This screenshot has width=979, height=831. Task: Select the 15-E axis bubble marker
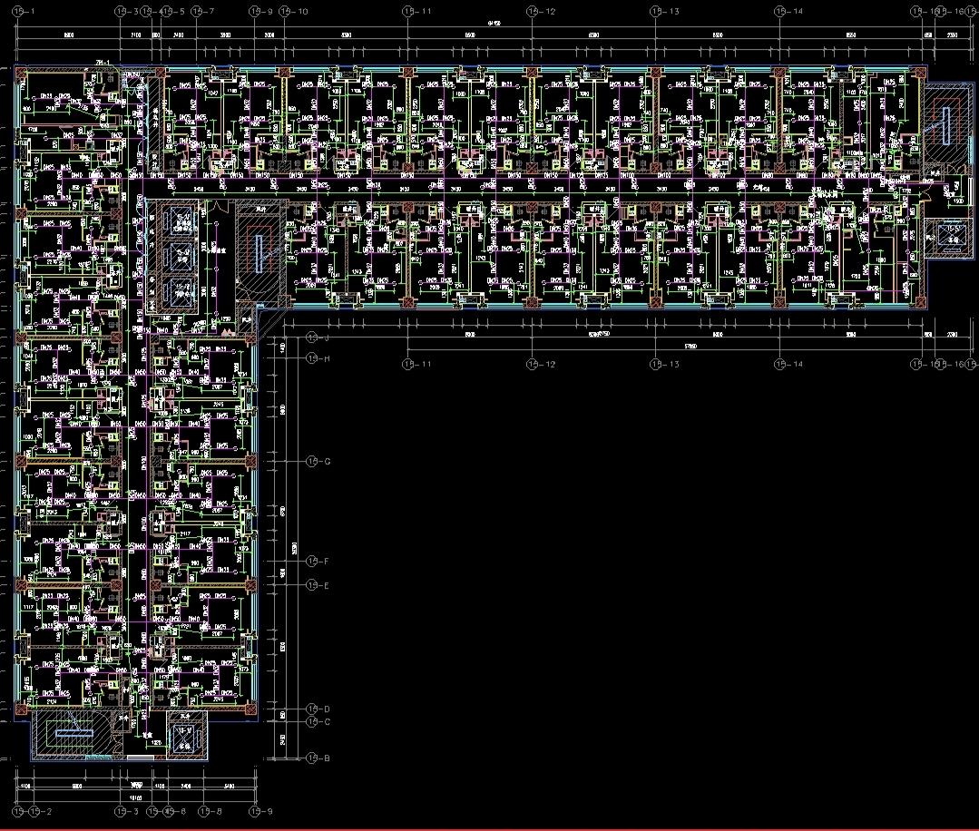point(311,585)
